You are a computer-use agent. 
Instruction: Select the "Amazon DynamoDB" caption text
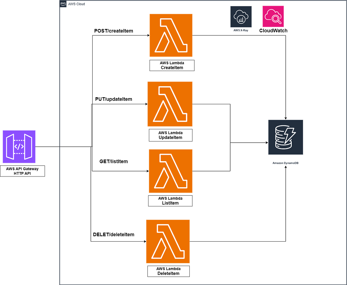pos(285,163)
